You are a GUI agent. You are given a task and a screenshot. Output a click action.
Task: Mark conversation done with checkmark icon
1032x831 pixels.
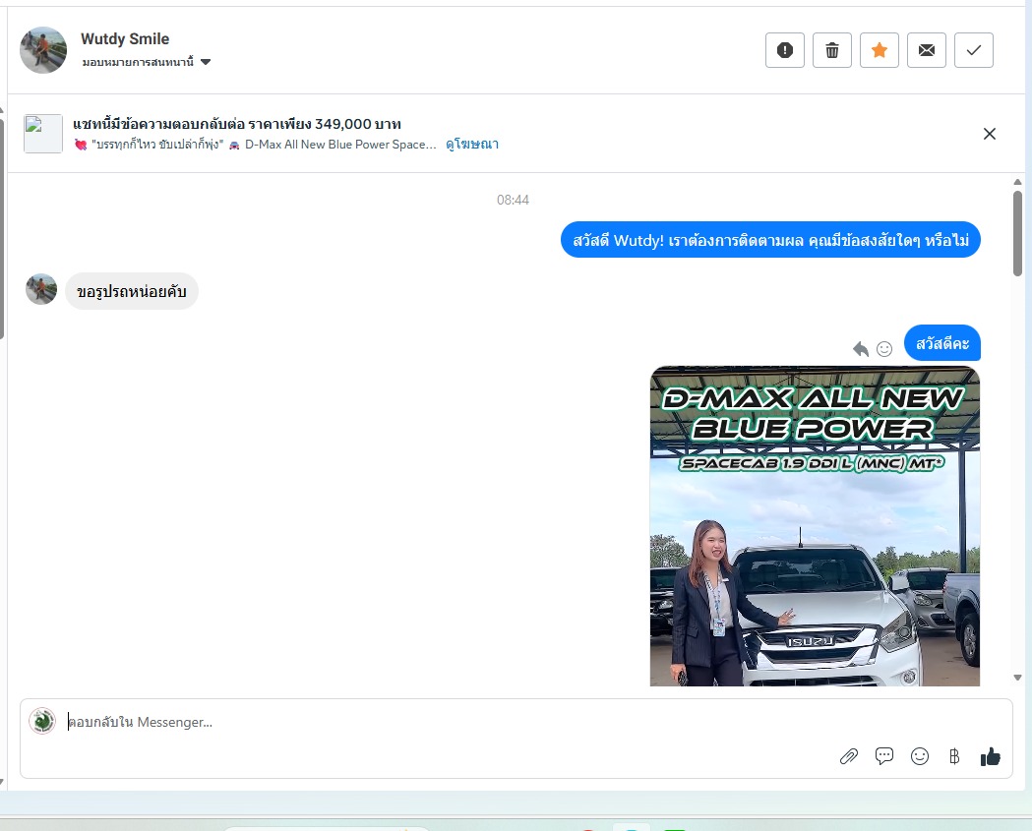[974, 50]
